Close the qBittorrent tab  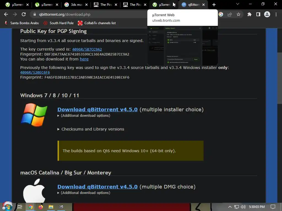[204, 5]
